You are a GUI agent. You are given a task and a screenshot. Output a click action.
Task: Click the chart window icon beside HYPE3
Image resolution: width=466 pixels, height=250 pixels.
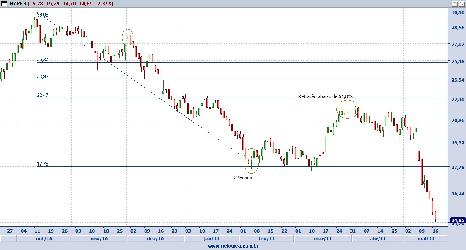[4, 3]
